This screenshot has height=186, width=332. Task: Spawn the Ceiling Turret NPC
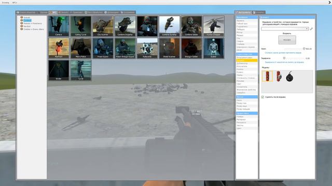point(81,26)
